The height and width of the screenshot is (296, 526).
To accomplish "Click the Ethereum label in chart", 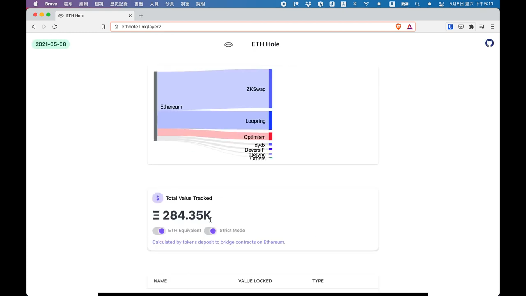I will click(x=171, y=107).
